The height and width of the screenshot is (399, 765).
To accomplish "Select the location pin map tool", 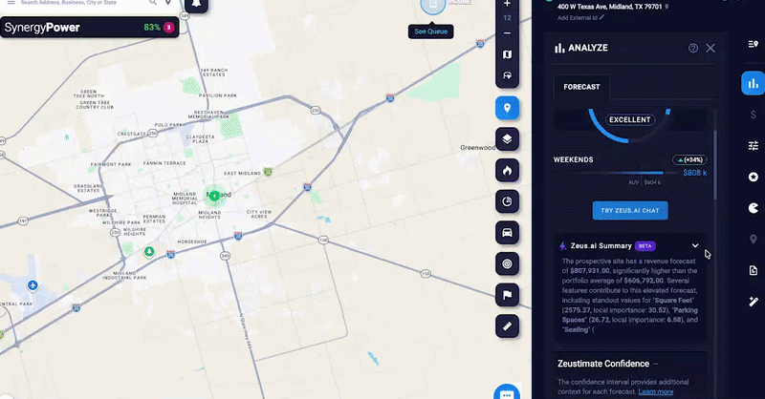I will [x=507, y=108].
